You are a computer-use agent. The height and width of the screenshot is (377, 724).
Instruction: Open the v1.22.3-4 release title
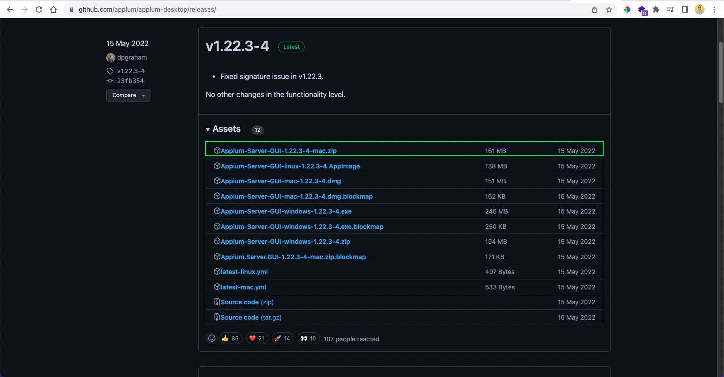coord(237,46)
